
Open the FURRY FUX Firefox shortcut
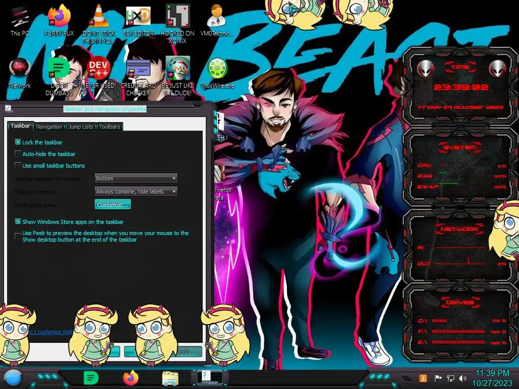pyautogui.click(x=59, y=20)
